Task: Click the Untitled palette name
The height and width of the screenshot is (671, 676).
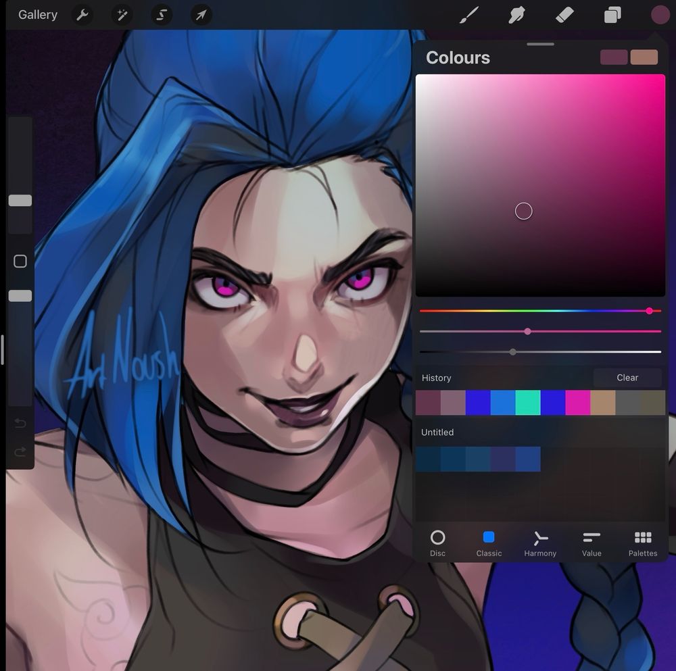Action: click(437, 432)
